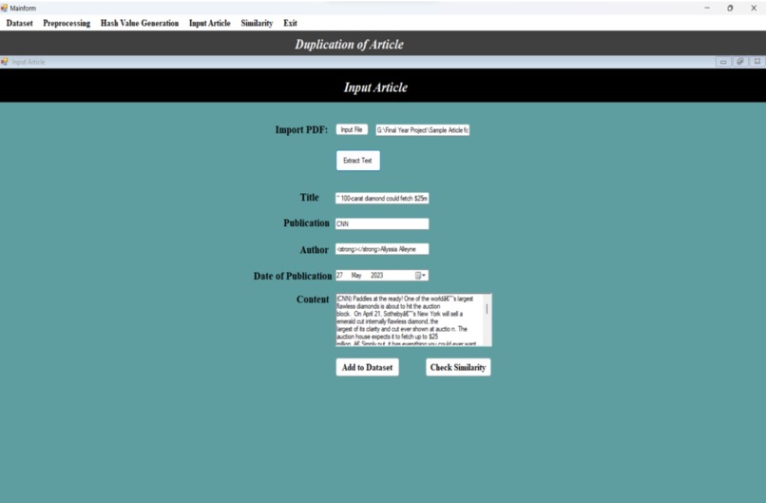Click the Date of Publication label

(x=293, y=276)
